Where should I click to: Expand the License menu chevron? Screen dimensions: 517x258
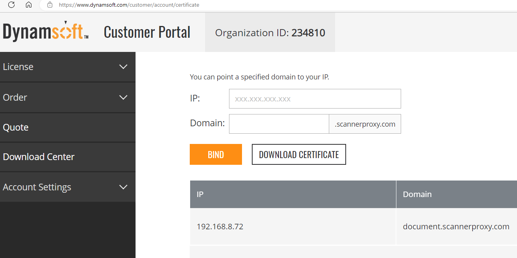point(123,67)
